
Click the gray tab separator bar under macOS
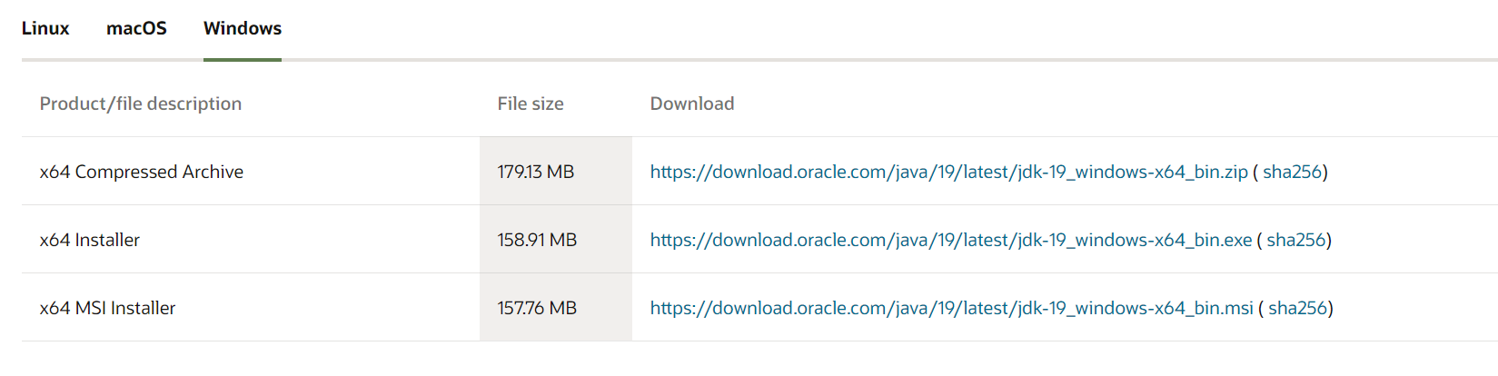(x=136, y=60)
